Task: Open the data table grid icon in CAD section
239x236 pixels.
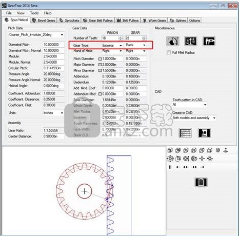Action: pyautogui.click(x=185, y=133)
